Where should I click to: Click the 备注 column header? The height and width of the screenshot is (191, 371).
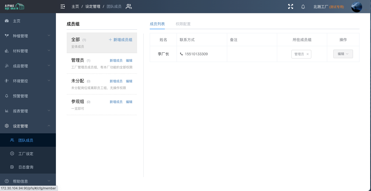[x=252, y=40]
